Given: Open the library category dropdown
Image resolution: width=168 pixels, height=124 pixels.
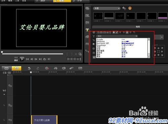Looking at the screenshot, I should pos(107,8).
